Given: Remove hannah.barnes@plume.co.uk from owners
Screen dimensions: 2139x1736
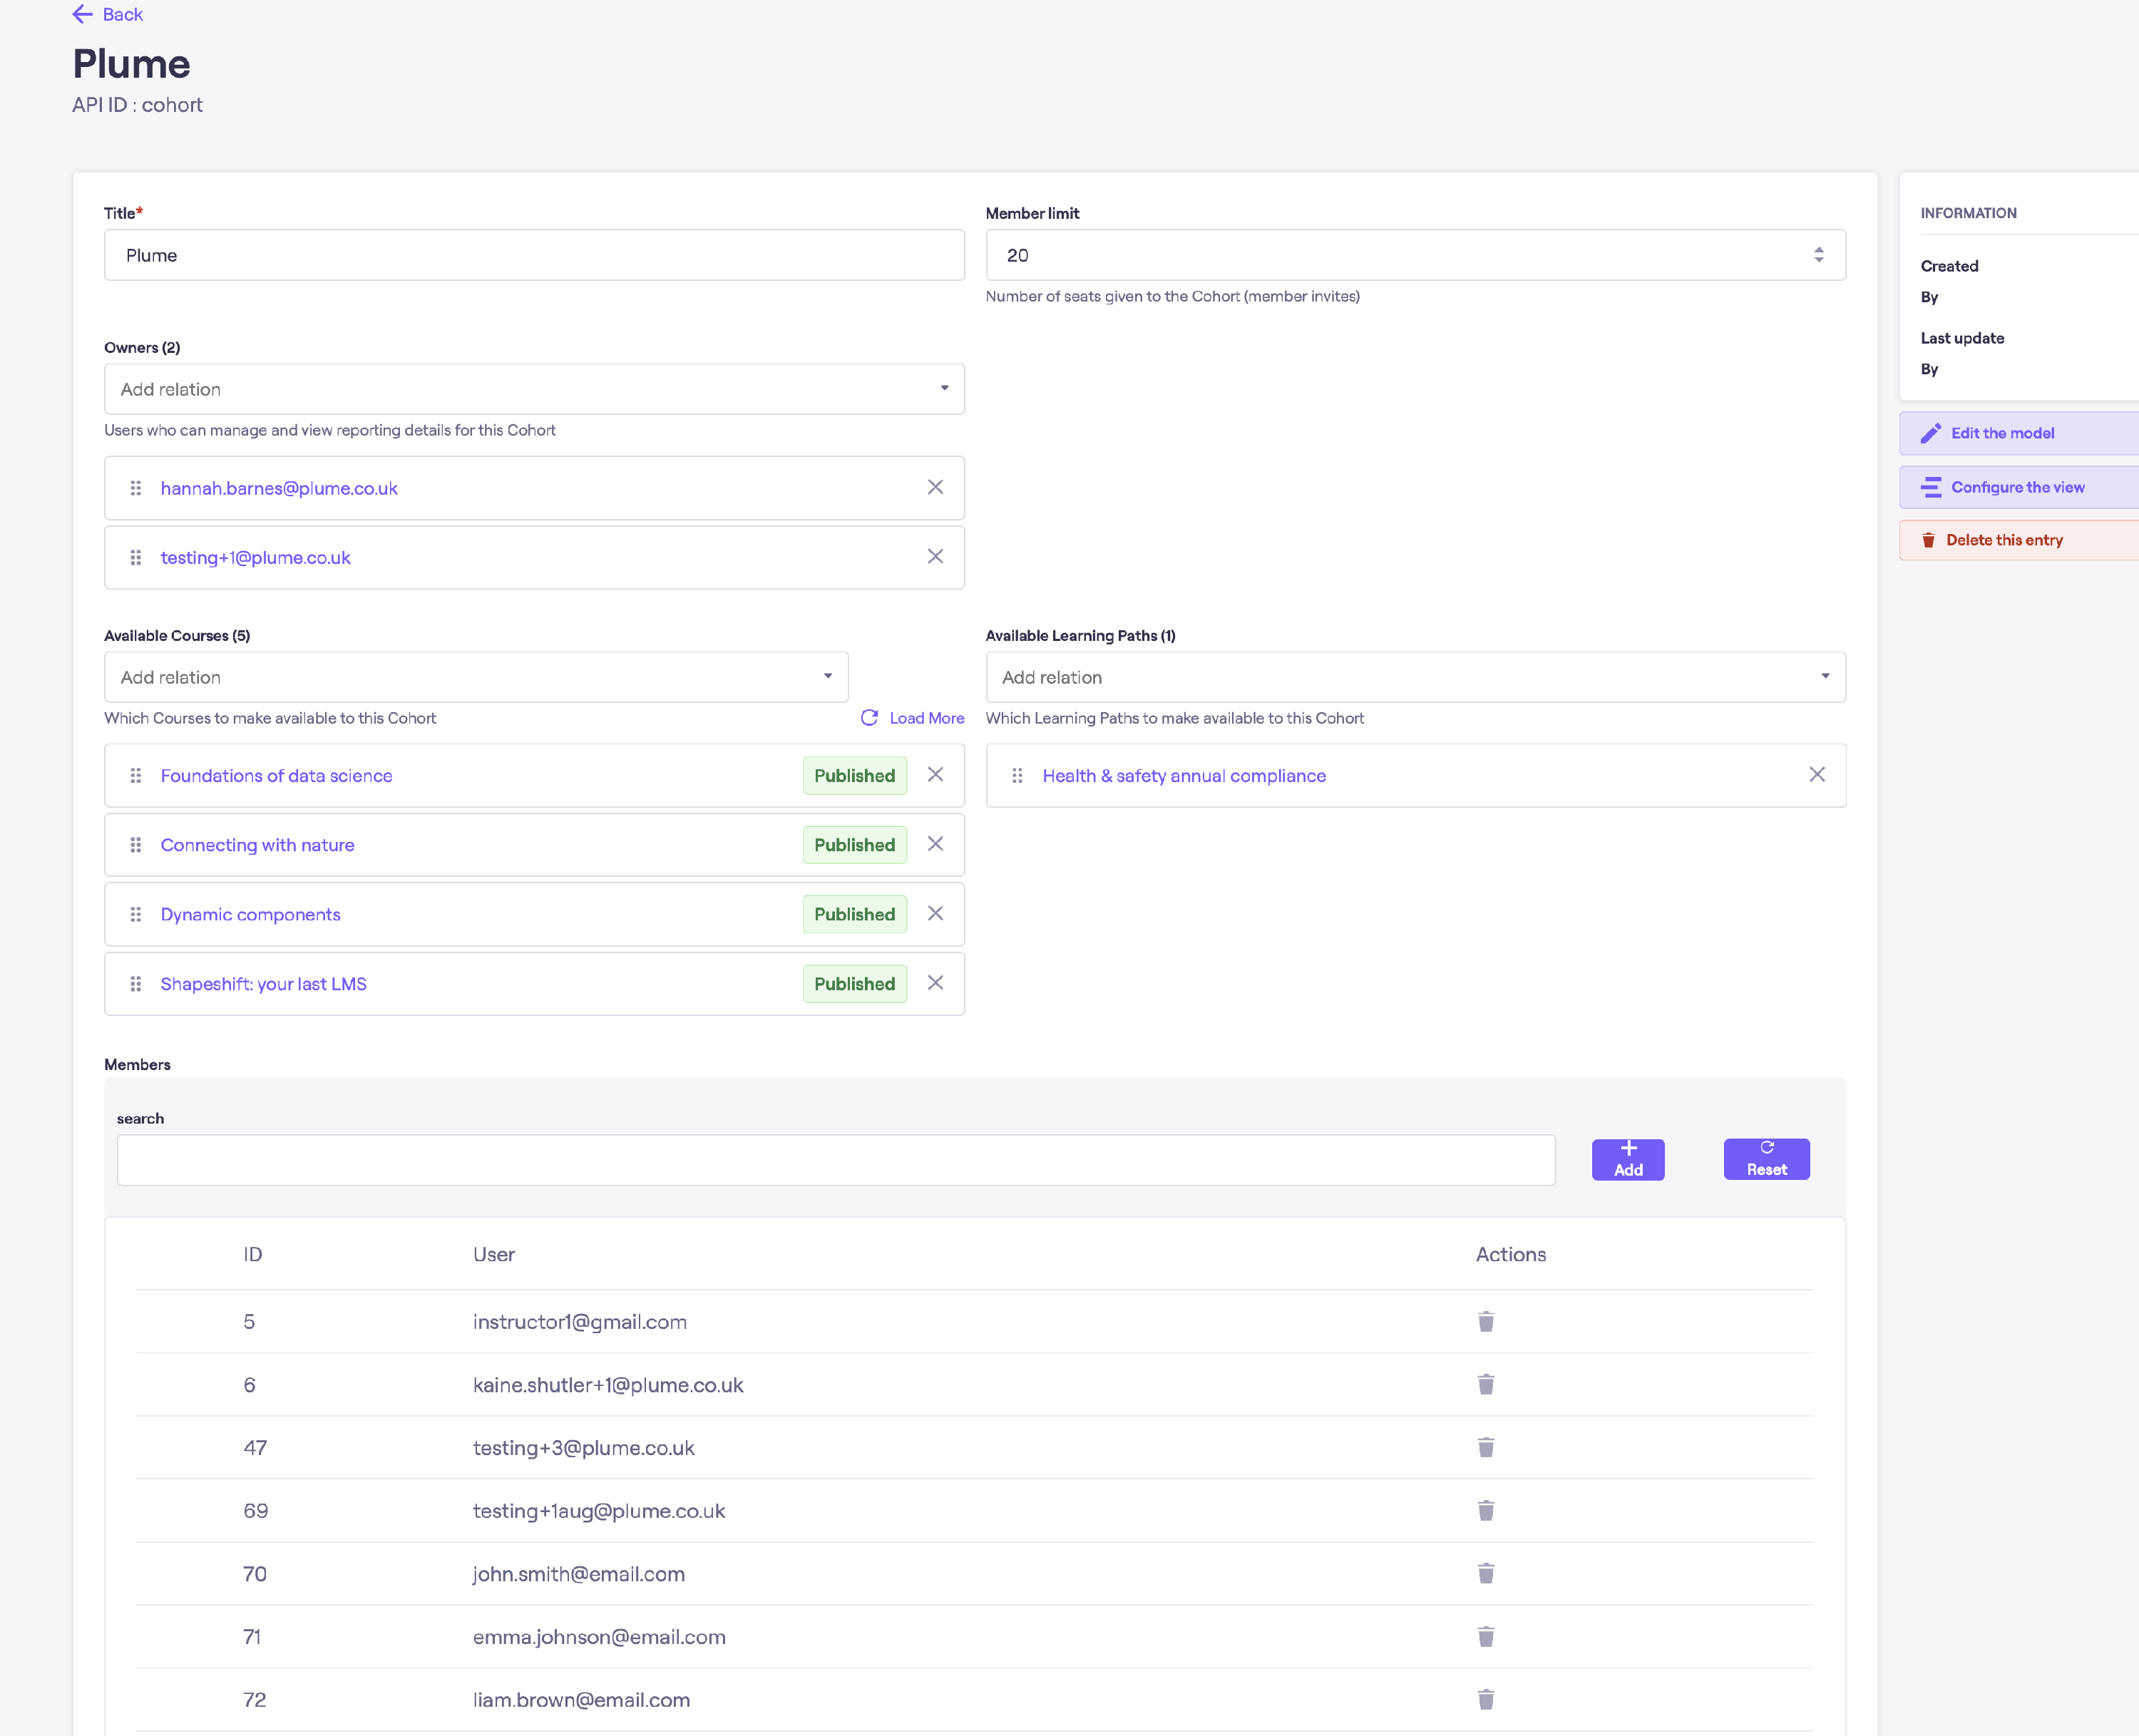Looking at the screenshot, I should pos(935,487).
